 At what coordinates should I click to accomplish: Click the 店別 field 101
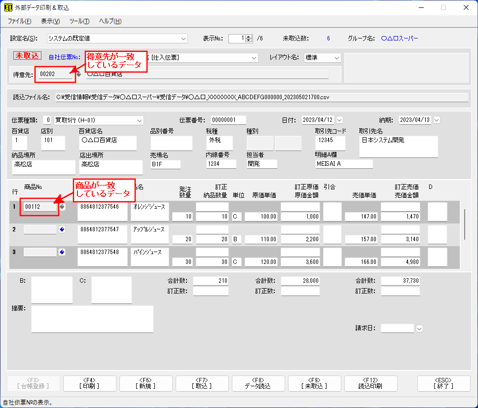click(53, 143)
